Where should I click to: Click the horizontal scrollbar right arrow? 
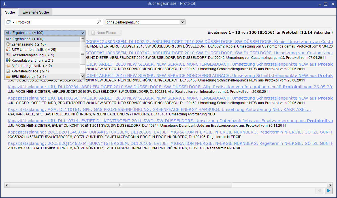pyautogui.click(x=330, y=185)
